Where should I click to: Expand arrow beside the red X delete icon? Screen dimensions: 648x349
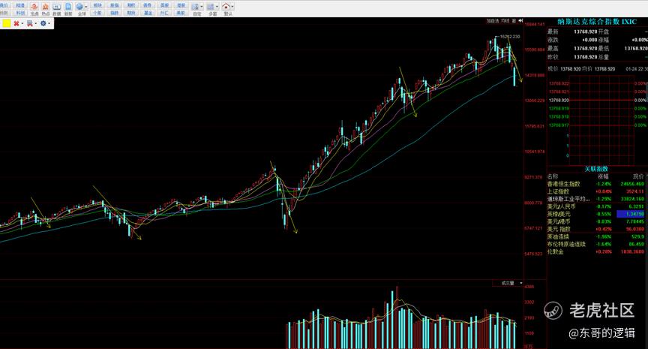(22, 23)
